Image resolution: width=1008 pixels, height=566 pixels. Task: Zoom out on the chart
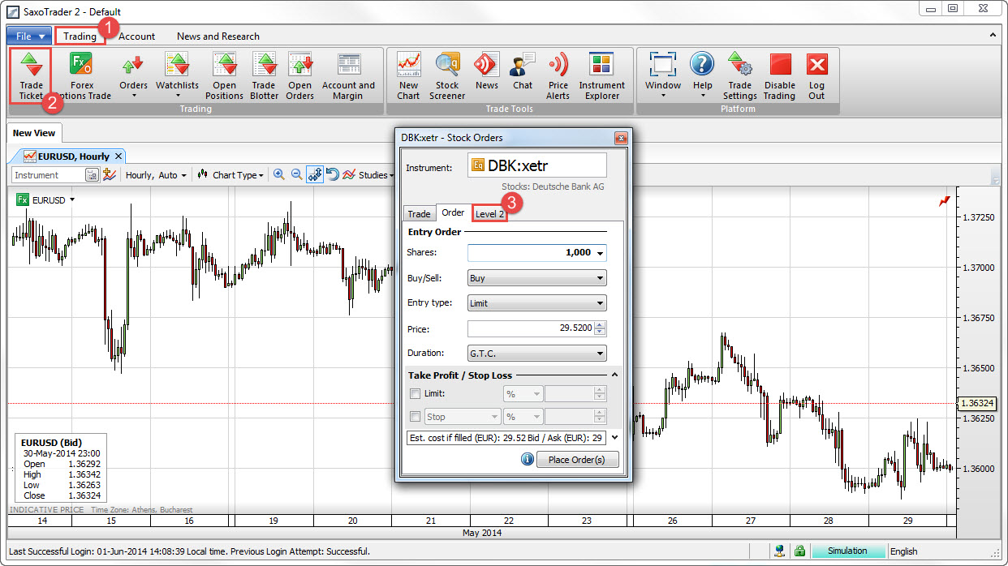(x=296, y=174)
